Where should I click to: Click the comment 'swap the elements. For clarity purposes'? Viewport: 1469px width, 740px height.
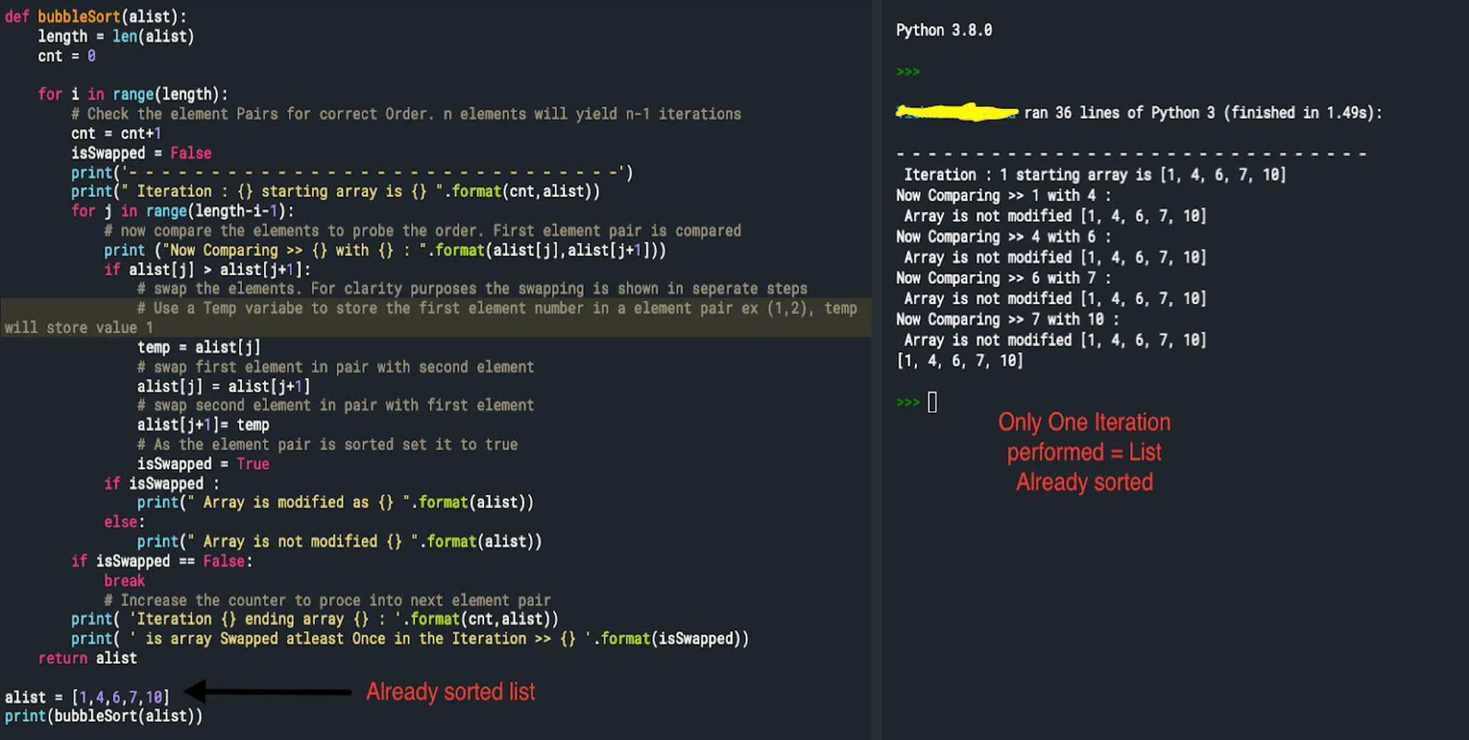coord(473,289)
